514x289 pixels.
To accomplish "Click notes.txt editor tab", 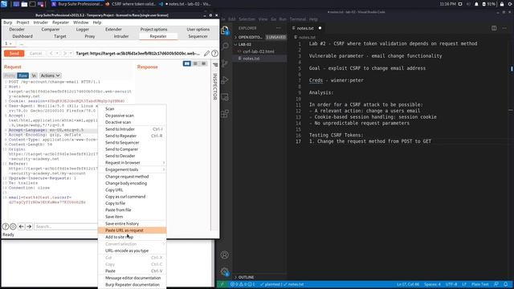I will (x=306, y=28).
